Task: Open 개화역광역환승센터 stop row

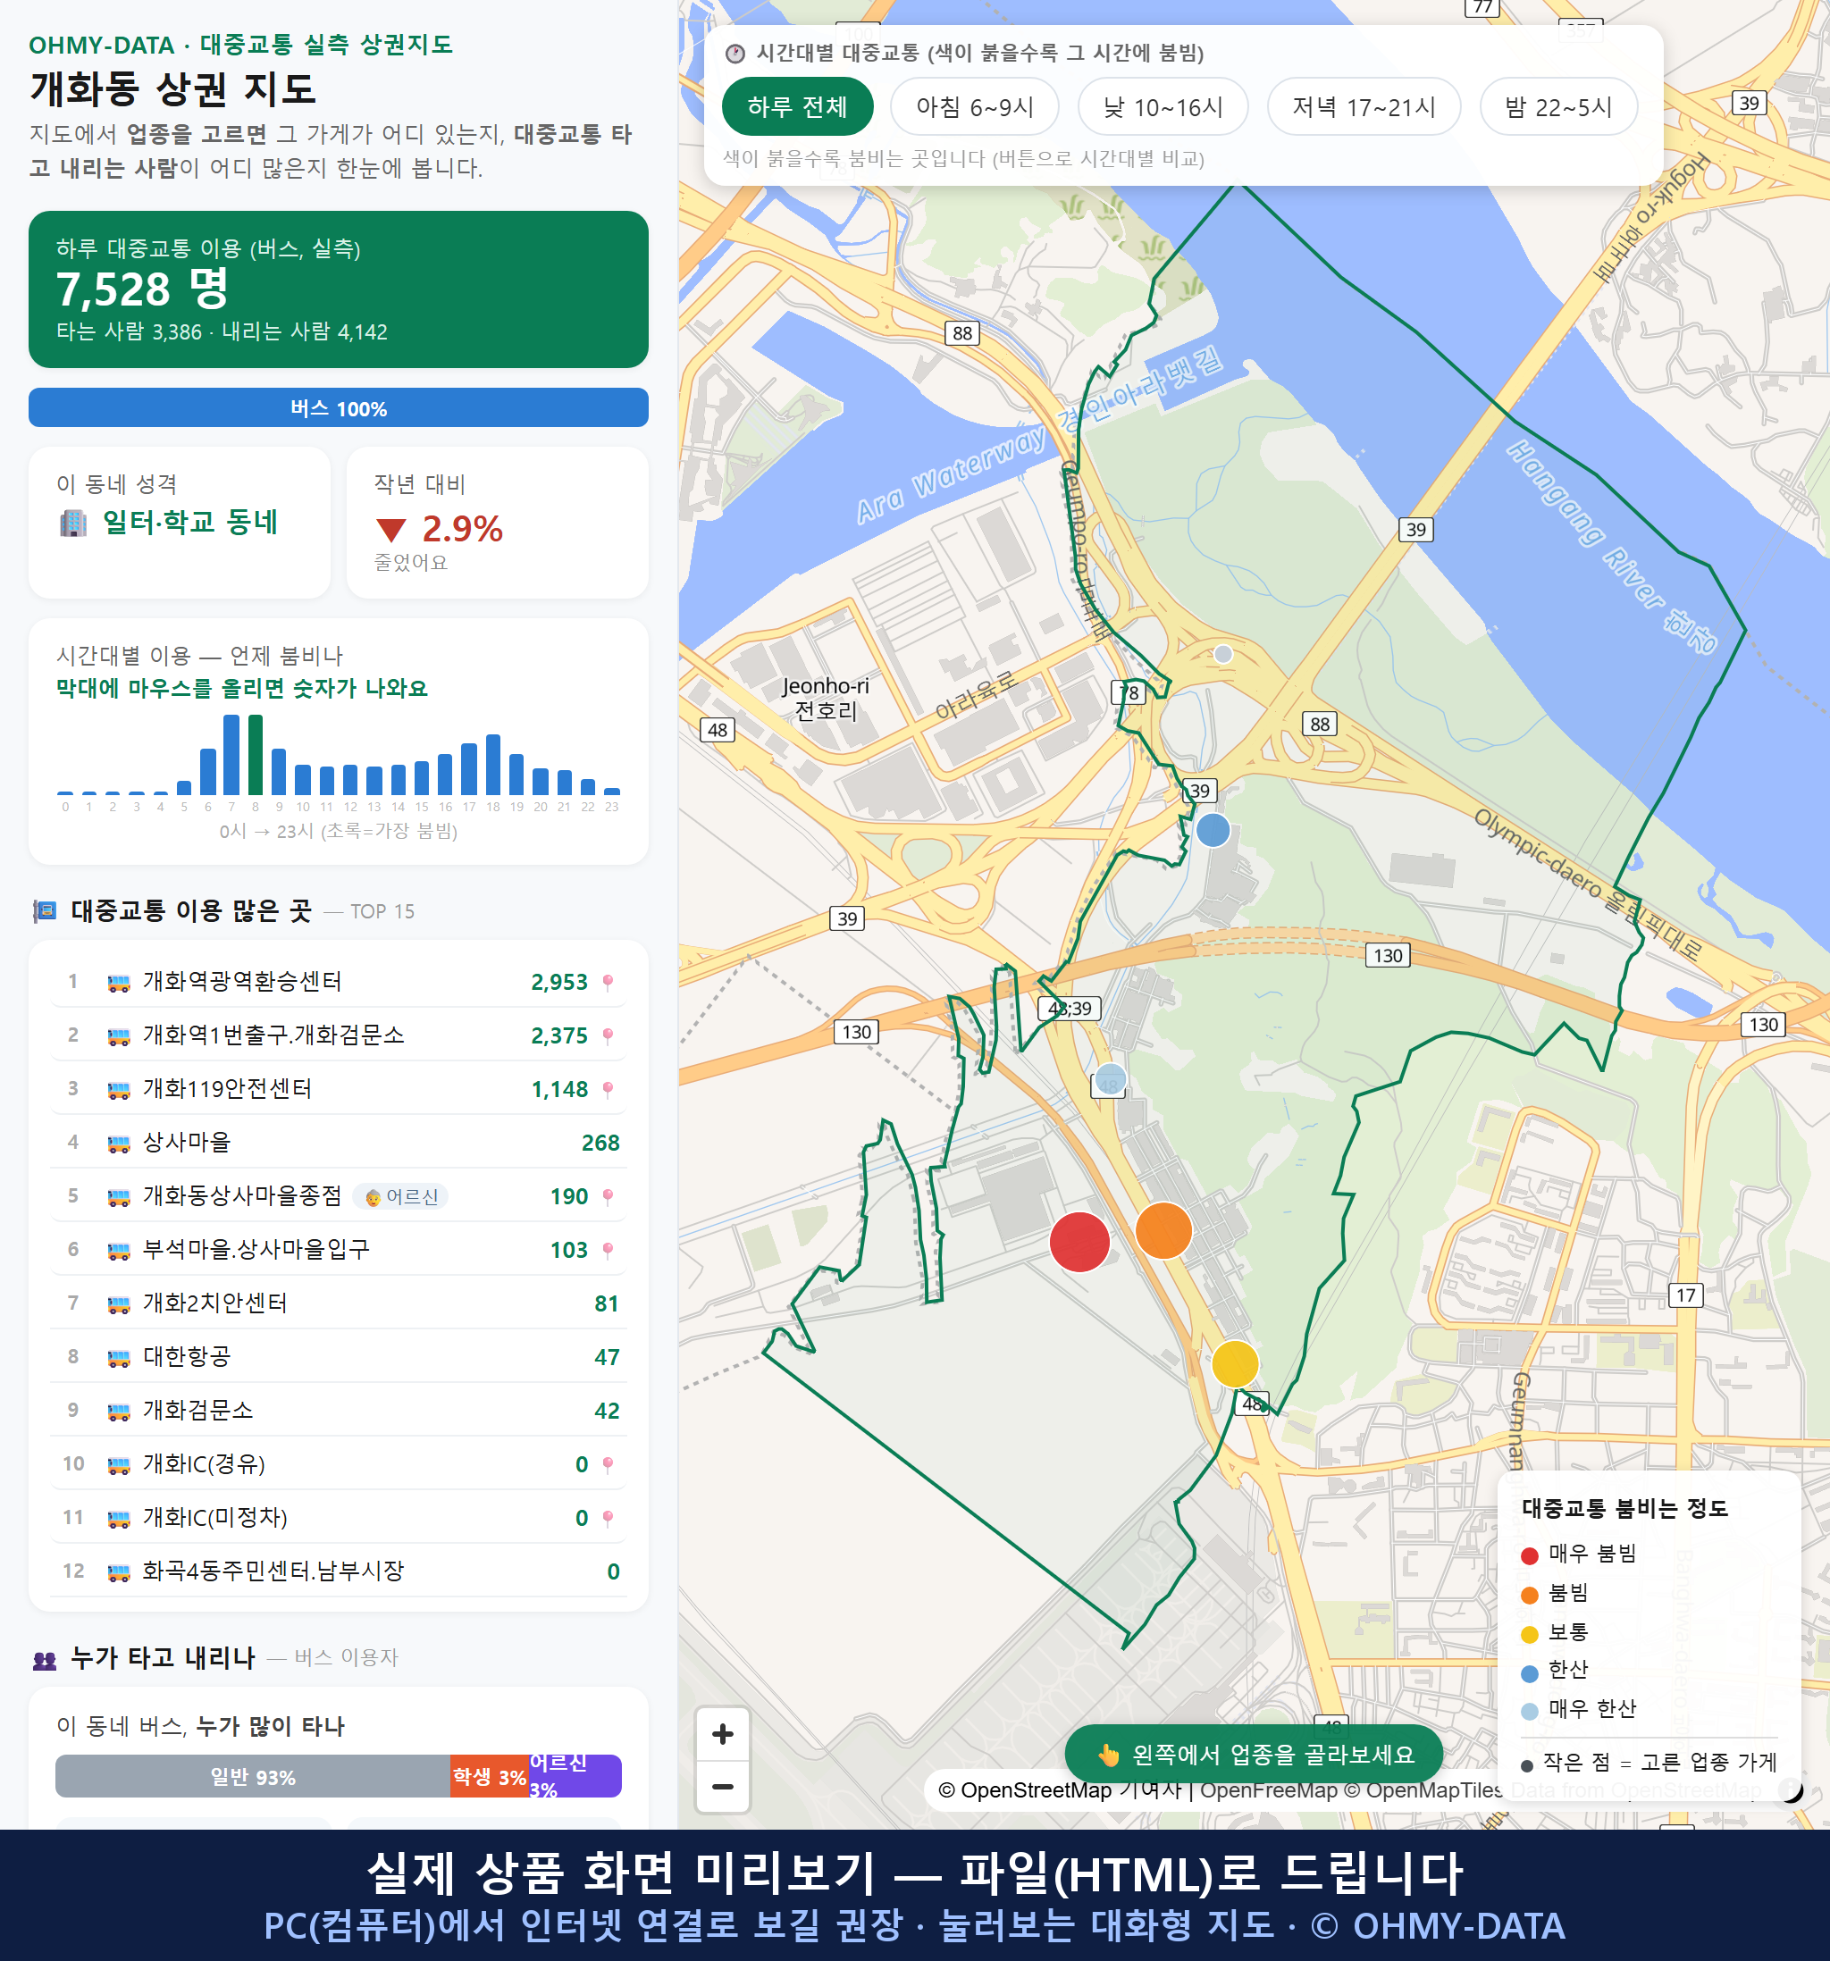Action: (339, 982)
